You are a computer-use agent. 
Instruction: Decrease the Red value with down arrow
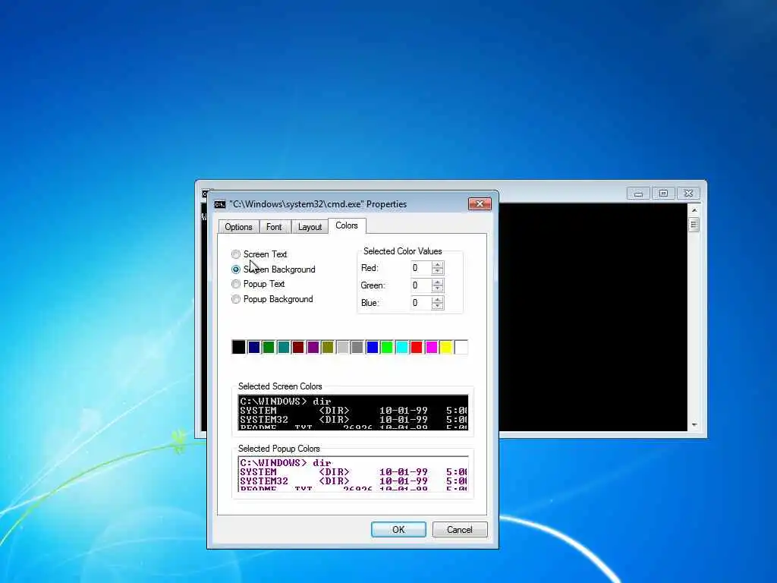pyautogui.click(x=438, y=272)
